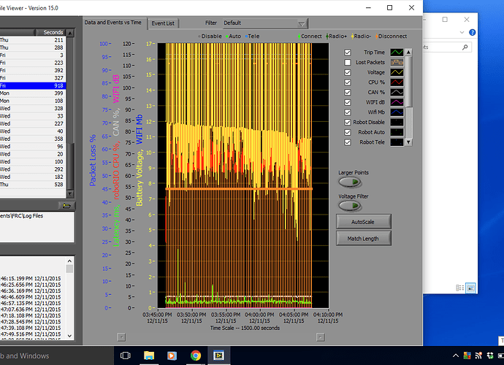Click the folder browse icon below the log list

(x=67, y=206)
